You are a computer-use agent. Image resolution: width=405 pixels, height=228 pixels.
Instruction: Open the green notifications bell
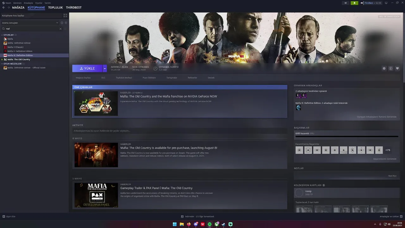pyautogui.click(x=354, y=3)
